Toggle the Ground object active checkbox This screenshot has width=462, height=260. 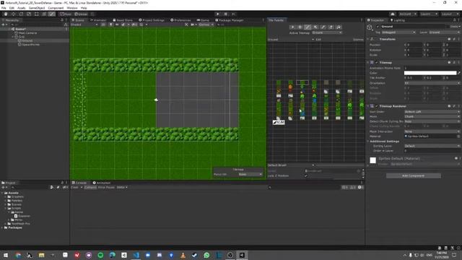click(x=378, y=27)
